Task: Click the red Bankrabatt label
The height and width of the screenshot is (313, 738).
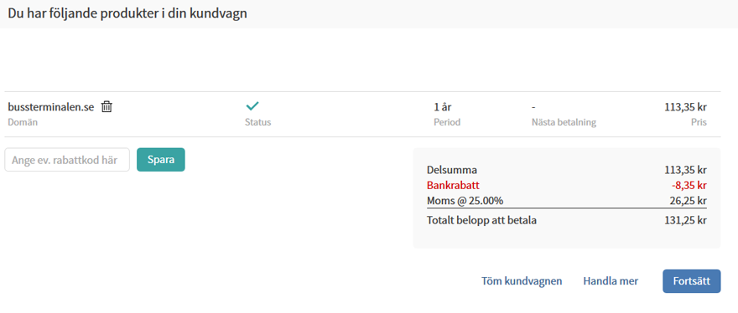Action: pos(453,185)
